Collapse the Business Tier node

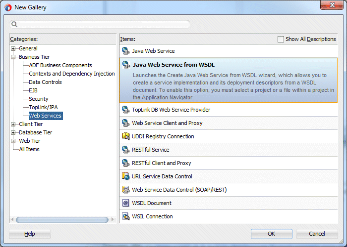tap(13, 57)
